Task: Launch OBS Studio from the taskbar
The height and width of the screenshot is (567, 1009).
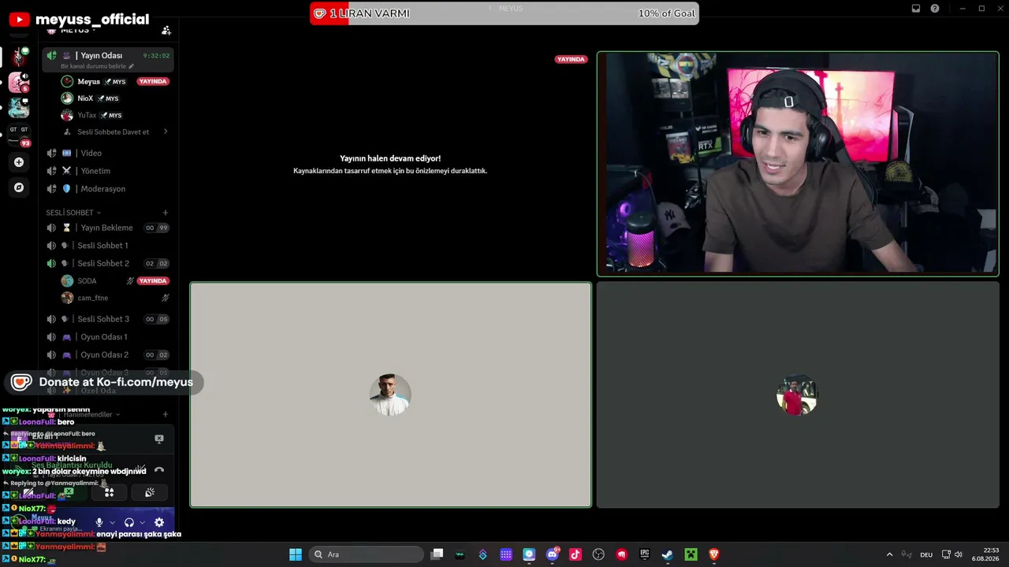Action: (598, 554)
